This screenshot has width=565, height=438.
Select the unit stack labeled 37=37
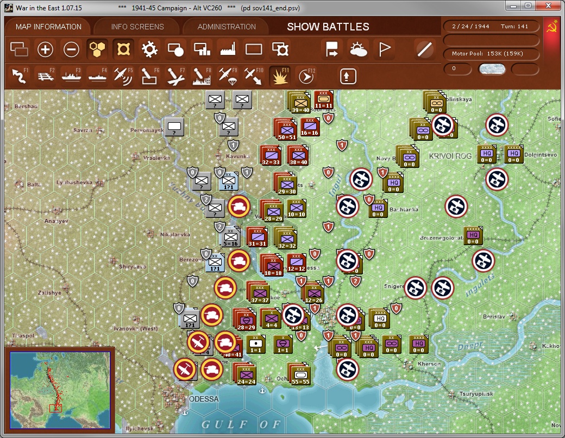pyautogui.click(x=259, y=293)
